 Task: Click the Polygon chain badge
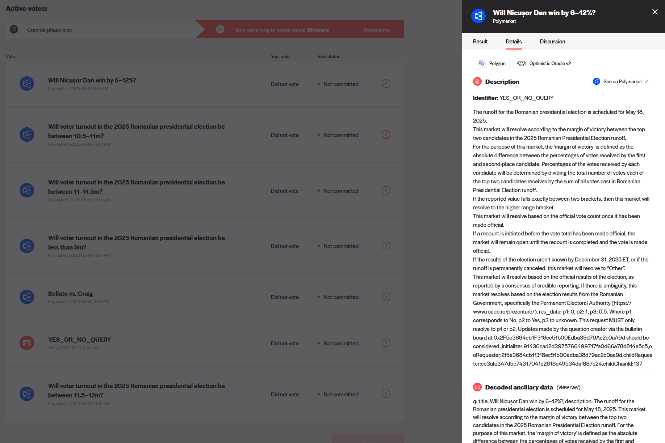(491, 63)
